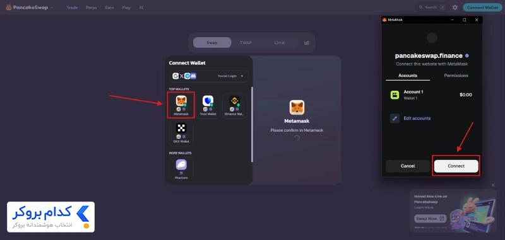Maximize the MetaMask popup window
Screen dimensions: 505x240
click(x=465, y=20)
